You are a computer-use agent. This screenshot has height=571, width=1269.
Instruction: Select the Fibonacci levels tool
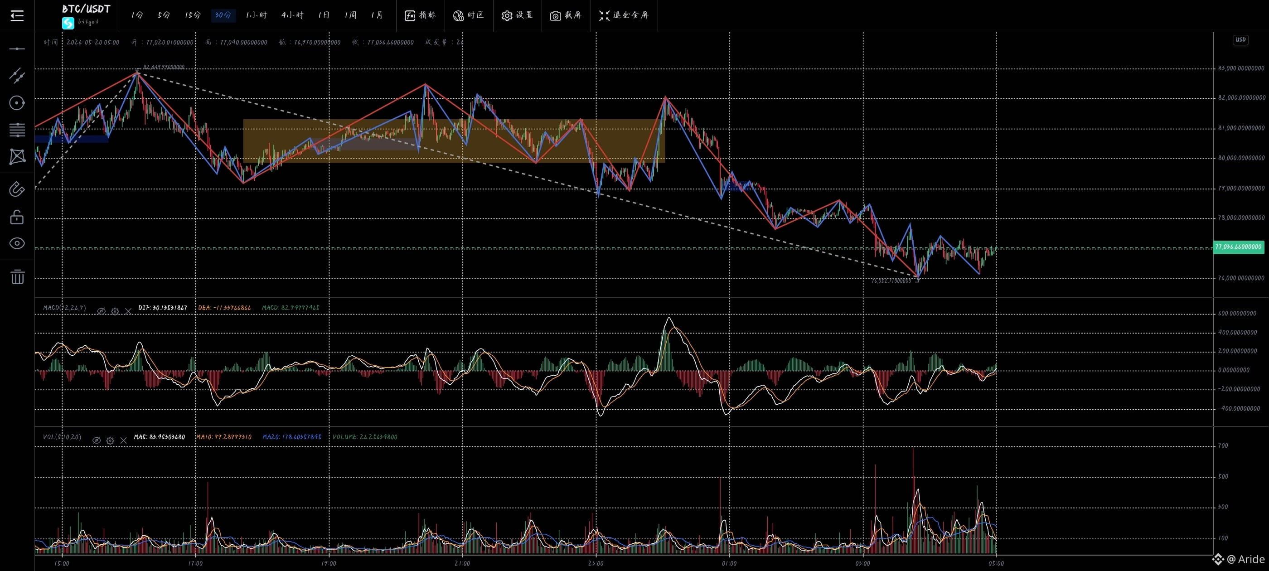pos(17,130)
